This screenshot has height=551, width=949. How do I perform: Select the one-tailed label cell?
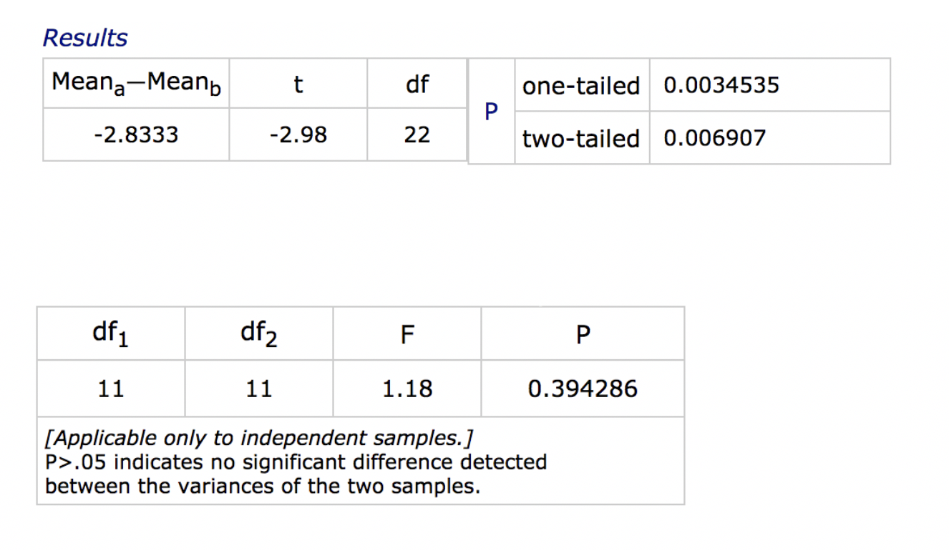pos(581,86)
